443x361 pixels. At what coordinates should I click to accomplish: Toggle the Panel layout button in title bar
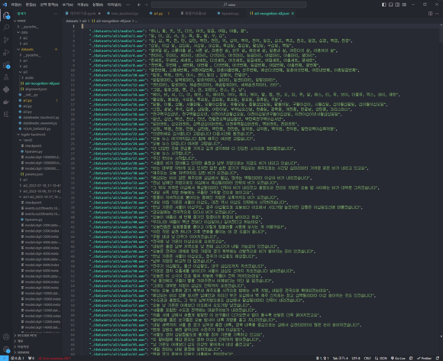390,5
